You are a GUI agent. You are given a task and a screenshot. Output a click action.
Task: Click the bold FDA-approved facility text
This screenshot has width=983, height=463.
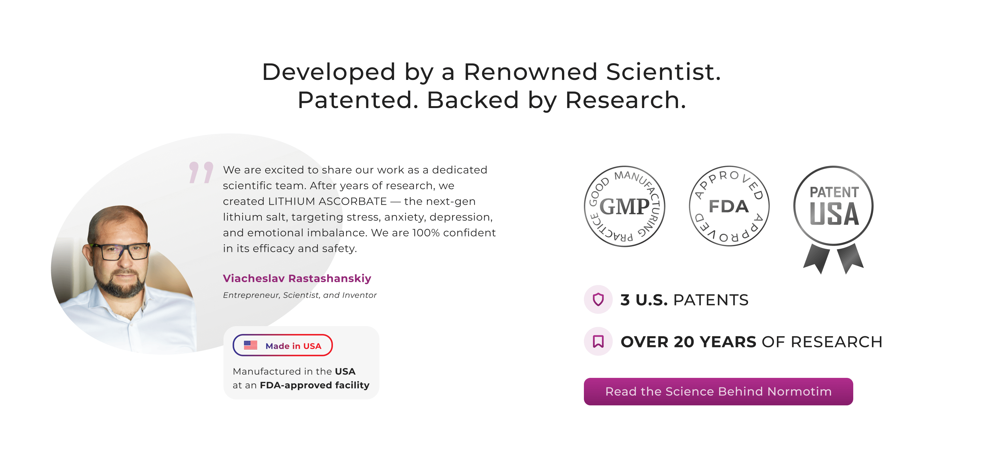315,385
